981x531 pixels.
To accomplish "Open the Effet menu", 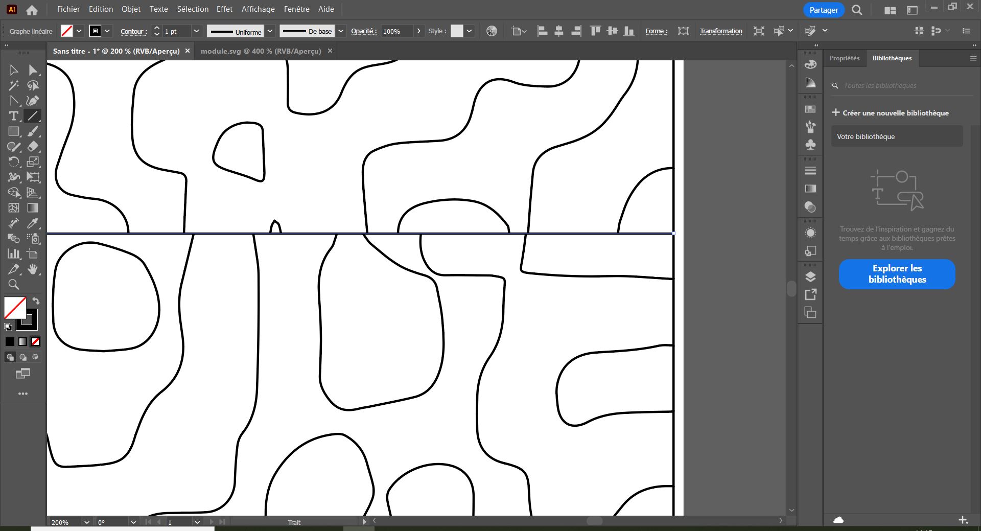I will (224, 9).
